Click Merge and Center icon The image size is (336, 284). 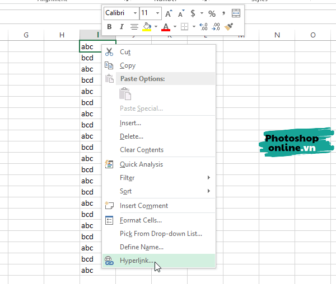click(236, 13)
